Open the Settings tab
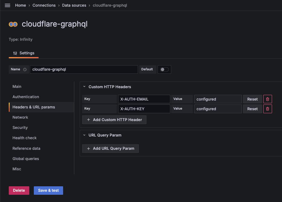 click(24, 53)
